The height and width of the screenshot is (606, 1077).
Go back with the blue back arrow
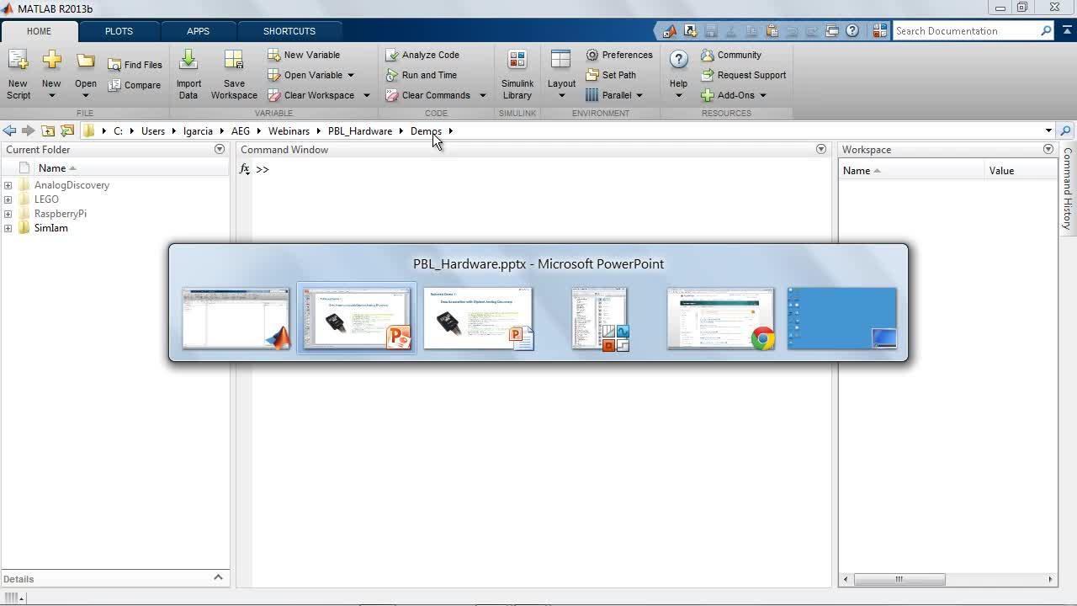tap(9, 130)
